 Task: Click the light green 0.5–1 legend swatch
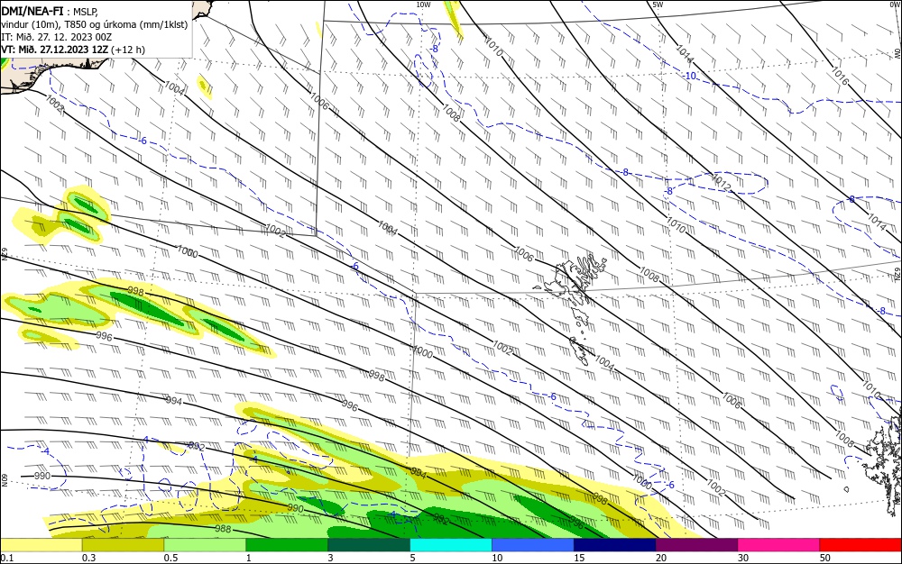tap(205, 545)
